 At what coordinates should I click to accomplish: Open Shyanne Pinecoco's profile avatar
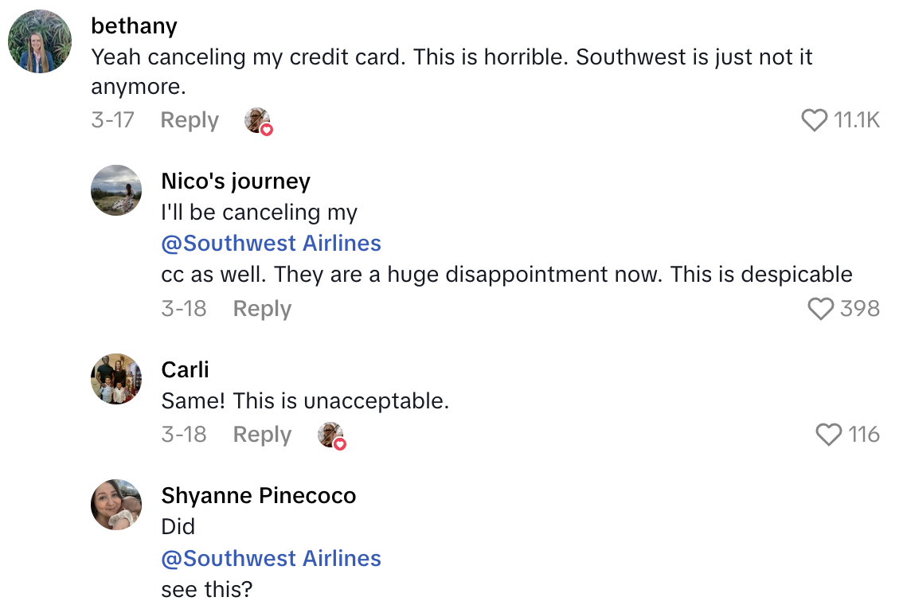tap(116, 505)
